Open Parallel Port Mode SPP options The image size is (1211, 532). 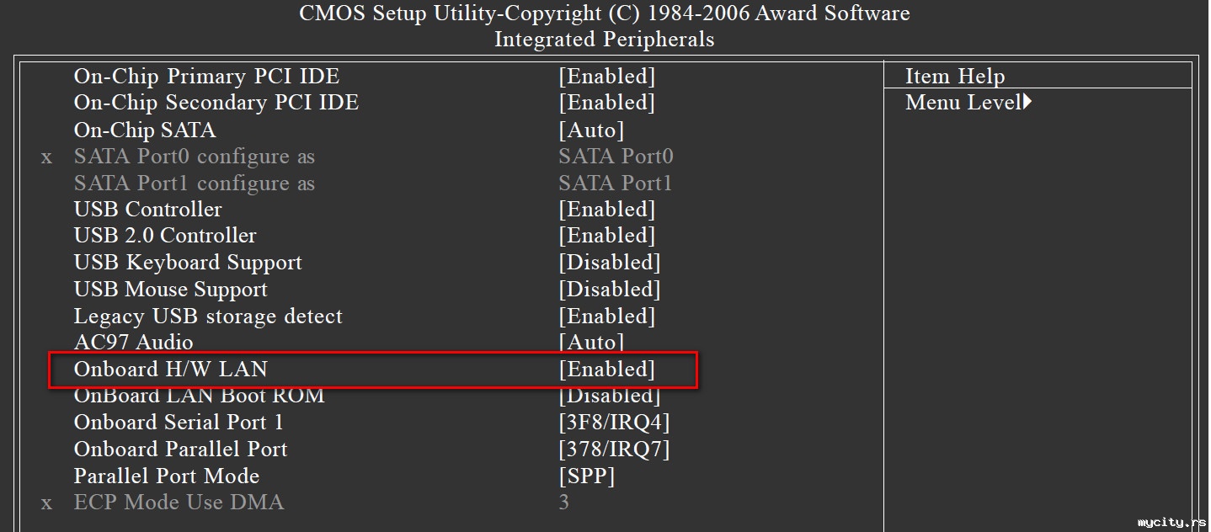tap(586, 476)
